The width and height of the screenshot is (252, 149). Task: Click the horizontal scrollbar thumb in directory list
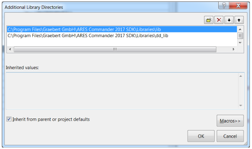(x=115, y=49)
